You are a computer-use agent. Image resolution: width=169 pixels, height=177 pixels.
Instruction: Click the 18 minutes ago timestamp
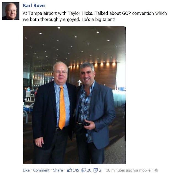(120, 170)
